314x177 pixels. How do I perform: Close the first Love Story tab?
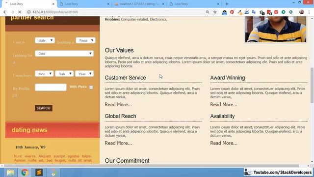click(x=53, y=4)
